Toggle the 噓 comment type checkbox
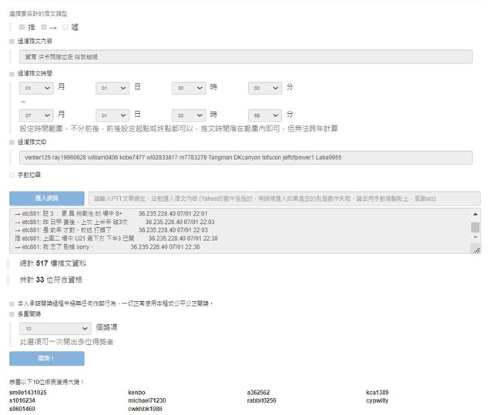Screen dimensions: 493x415 [x=65, y=27]
